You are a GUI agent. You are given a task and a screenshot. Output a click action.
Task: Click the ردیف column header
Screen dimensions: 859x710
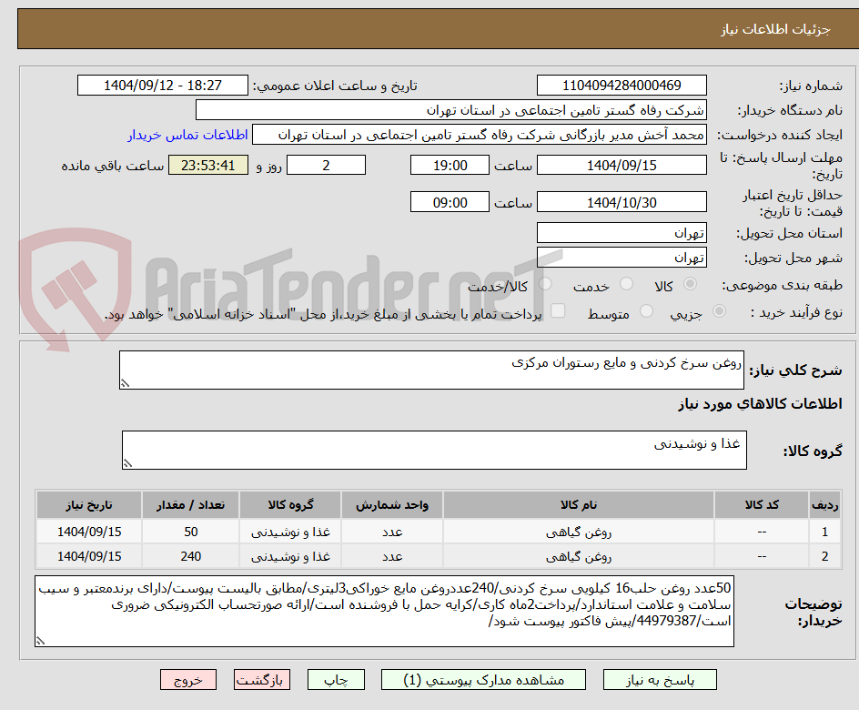pyautogui.click(x=824, y=505)
